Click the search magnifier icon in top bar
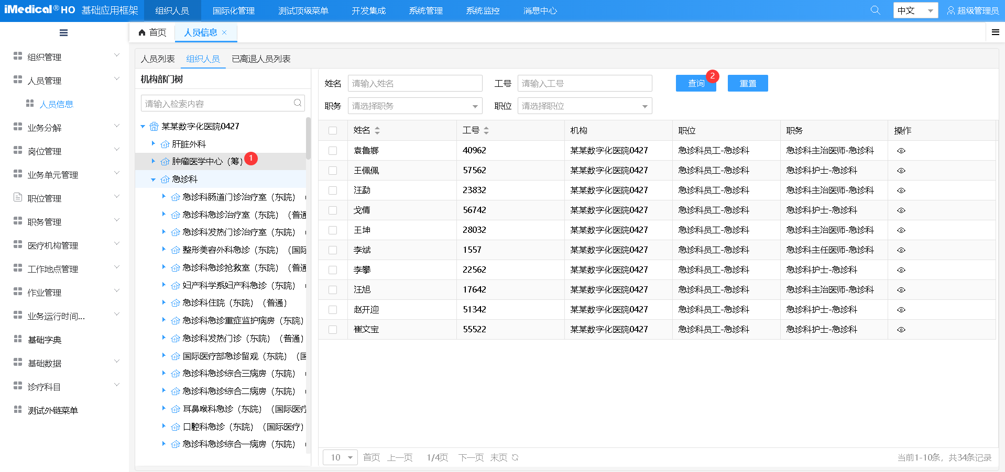1005x472 pixels. (875, 10)
